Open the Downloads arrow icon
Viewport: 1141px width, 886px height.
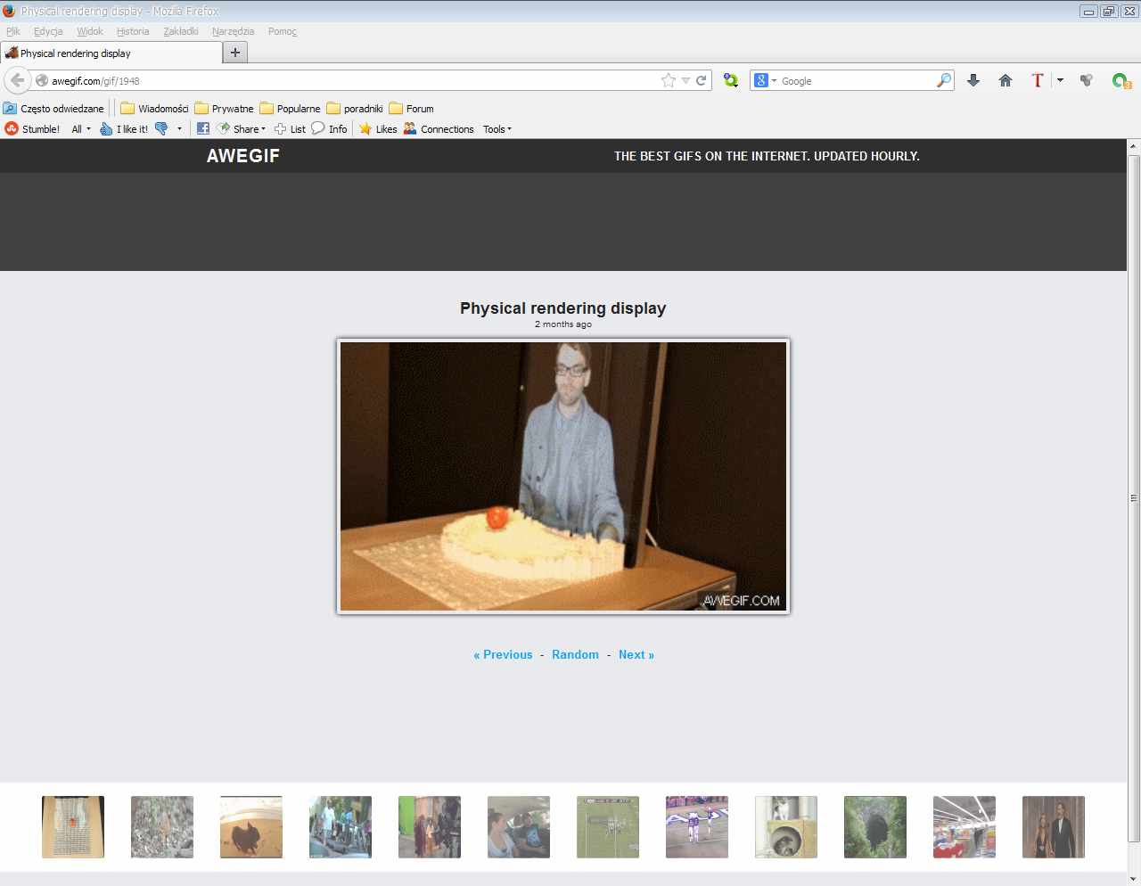pos(973,80)
